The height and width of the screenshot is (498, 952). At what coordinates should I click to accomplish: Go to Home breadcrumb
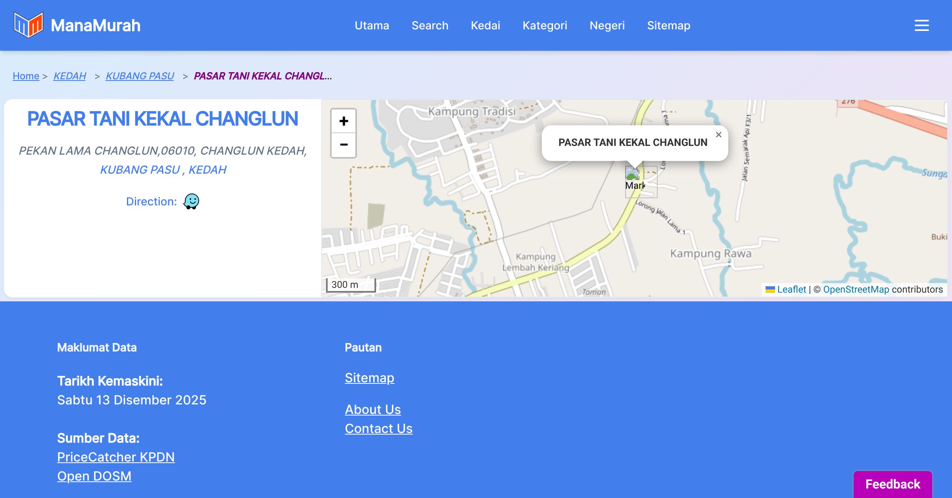[26, 76]
